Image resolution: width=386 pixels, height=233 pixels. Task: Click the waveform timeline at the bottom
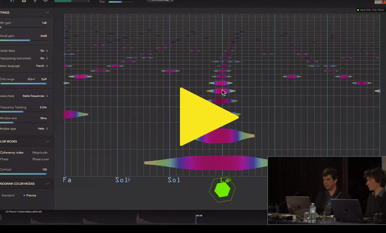134,220
